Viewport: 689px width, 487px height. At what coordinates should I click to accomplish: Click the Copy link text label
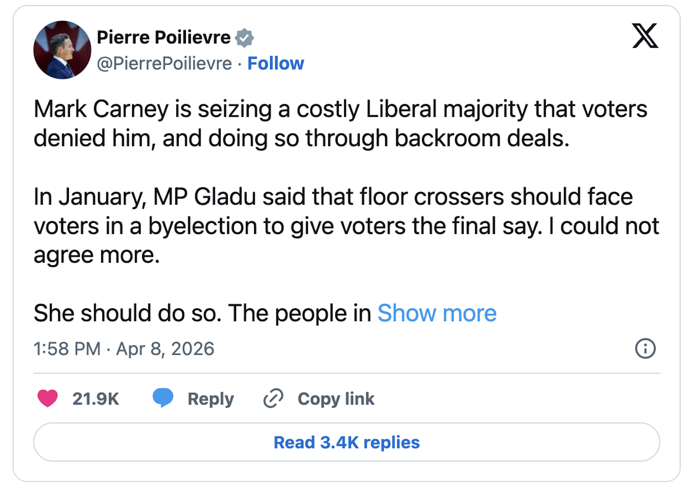[x=336, y=399]
